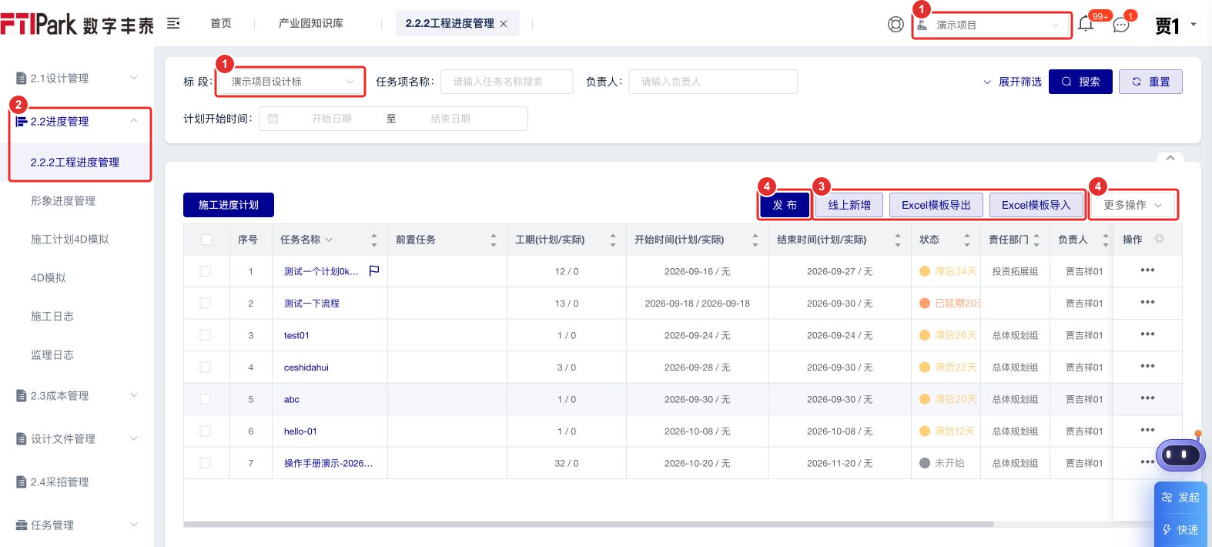Click the 搜索 button
The width and height of the screenshot is (1212, 547).
tap(1080, 82)
